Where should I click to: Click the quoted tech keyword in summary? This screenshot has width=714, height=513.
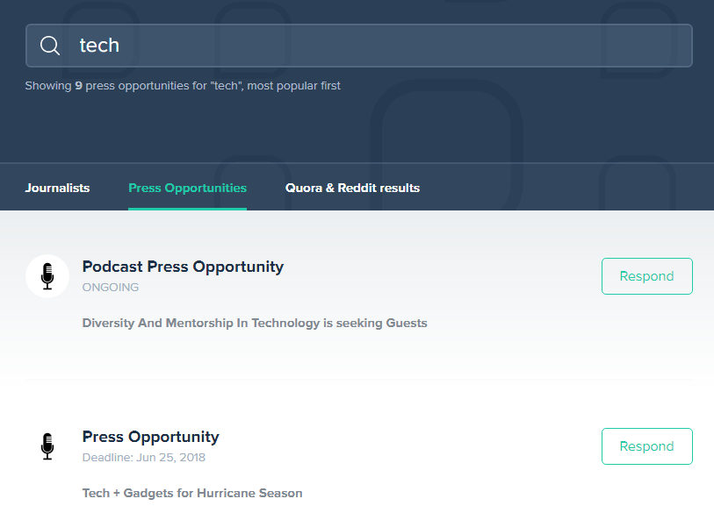pyautogui.click(x=227, y=86)
